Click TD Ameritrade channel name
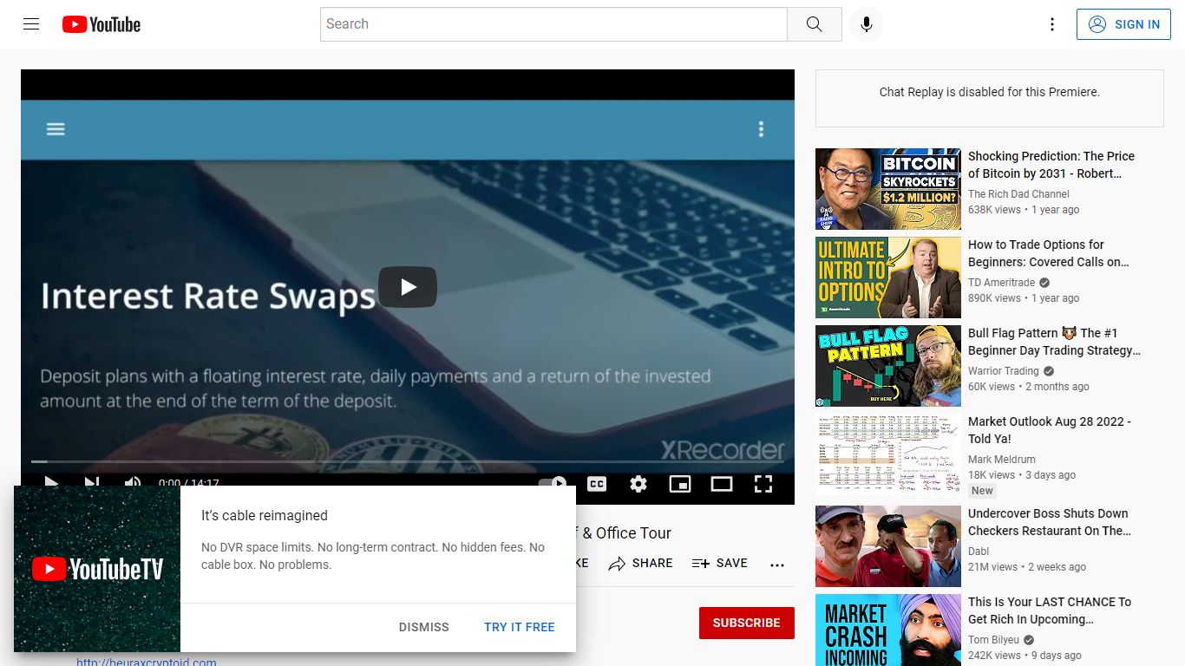 tap(1001, 283)
